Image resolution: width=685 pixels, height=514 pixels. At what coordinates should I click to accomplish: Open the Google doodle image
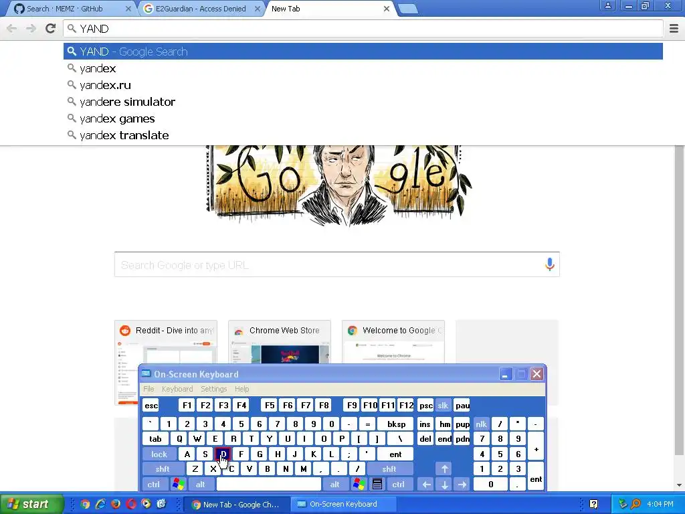pos(338,186)
